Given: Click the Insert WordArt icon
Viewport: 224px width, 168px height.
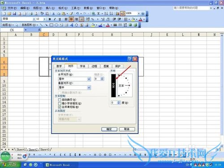Looking at the screenshot, I should coord(72,25).
